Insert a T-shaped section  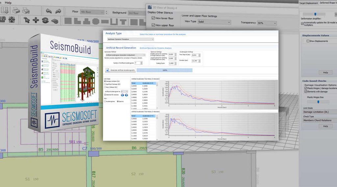tap(123, 22)
